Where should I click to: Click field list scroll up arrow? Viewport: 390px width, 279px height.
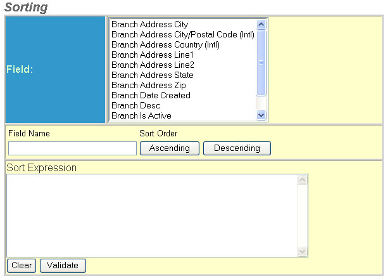pos(261,24)
